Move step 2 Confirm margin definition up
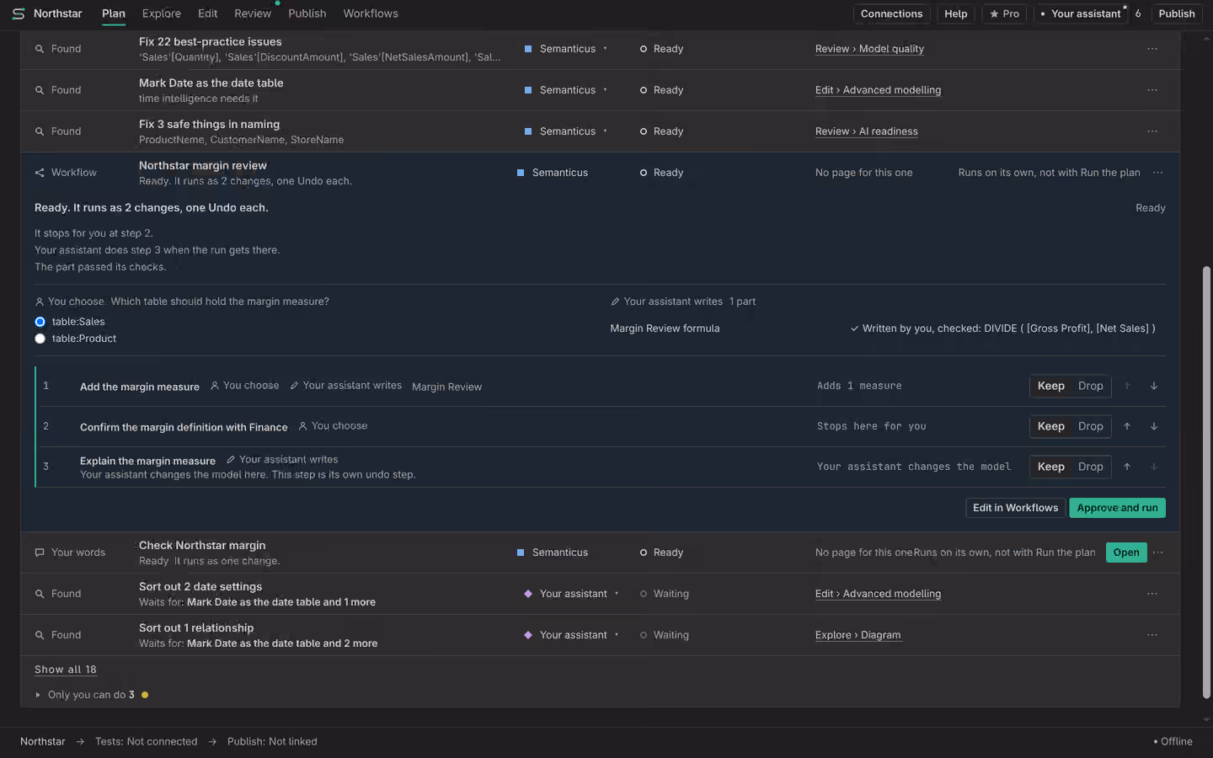This screenshot has height=758, width=1213. (x=1127, y=426)
